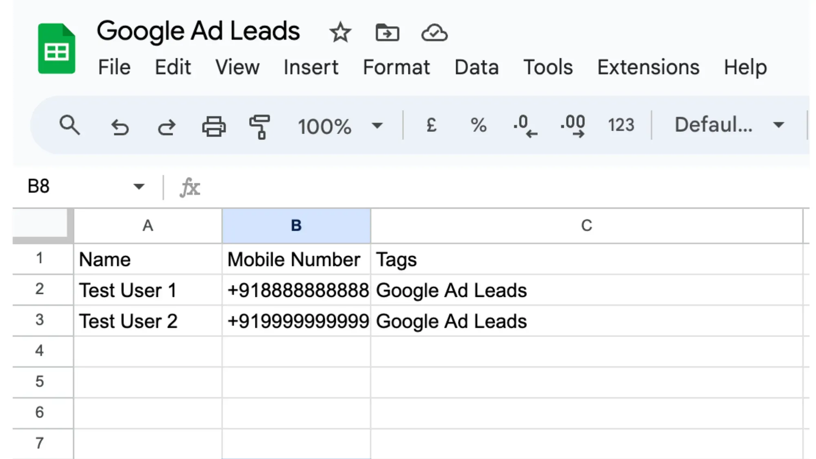
Task: Open the Move to folder dialog
Action: coord(387,33)
